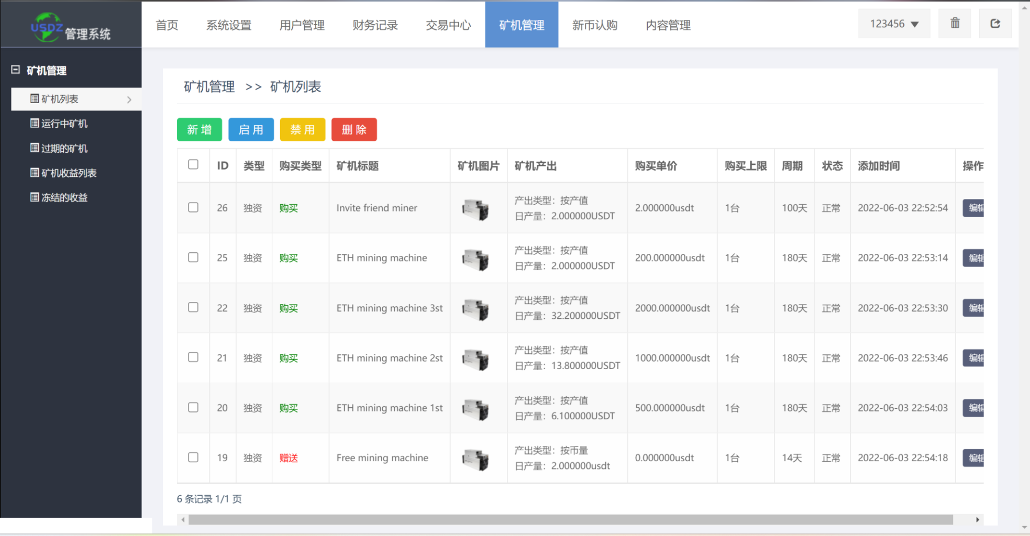Check the row checkbox for ID 26
The image size is (1030, 536).
[193, 207]
